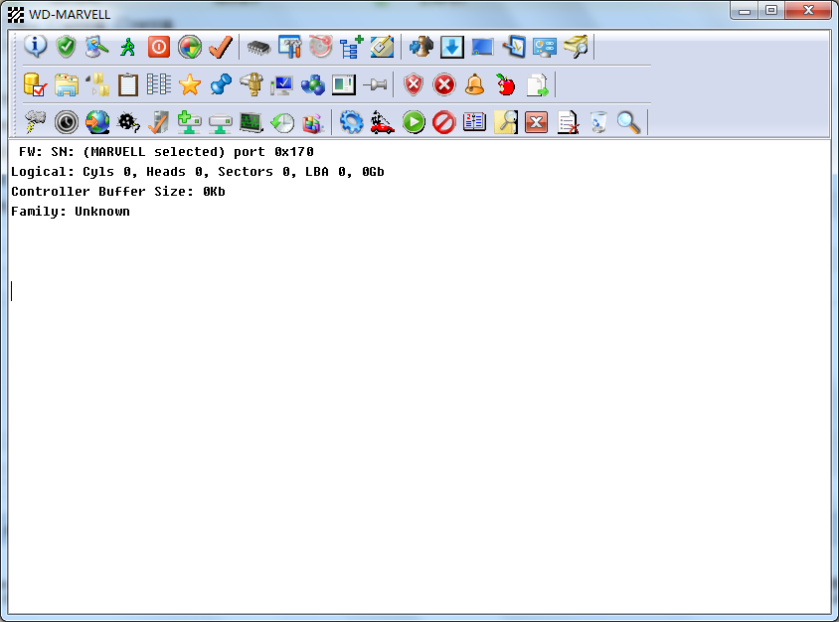This screenshot has width=839, height=622.
Task: Click the orange bell icon
Action: (x=474, y=85)
